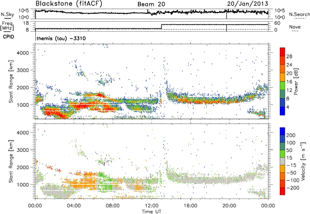Image resolution: width=310 pixels, height=214 pixels.
Task: Click the "12" Power colorbar value
Action: click(289, 90)
